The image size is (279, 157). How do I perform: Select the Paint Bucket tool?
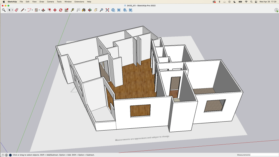(84, 10)
